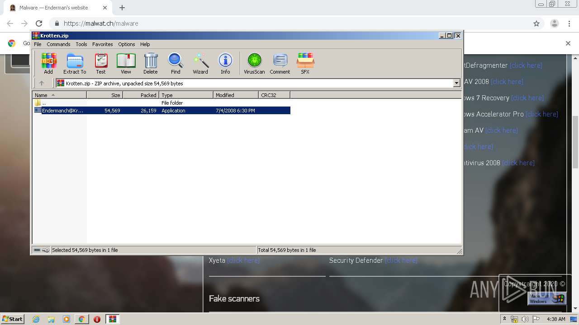
Task: Open the File menu in WinRAR
Action: 38,44
